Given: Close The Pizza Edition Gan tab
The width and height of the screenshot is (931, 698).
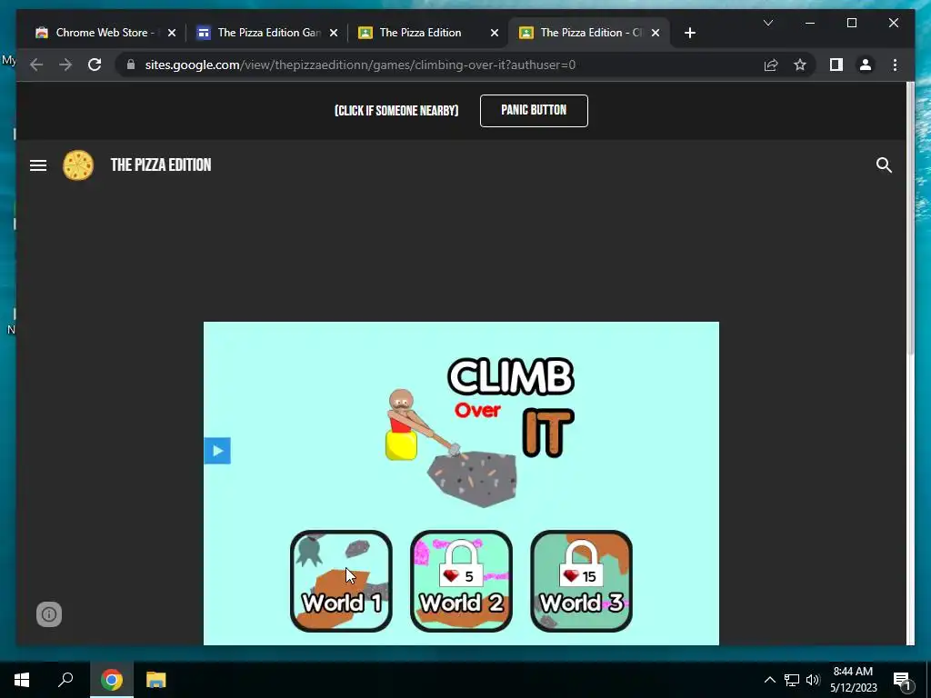Looking at the screenshot, I should point(334,33).
